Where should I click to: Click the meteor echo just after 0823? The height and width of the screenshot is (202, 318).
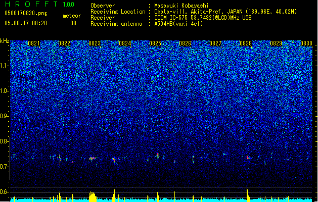click(93, 158)
